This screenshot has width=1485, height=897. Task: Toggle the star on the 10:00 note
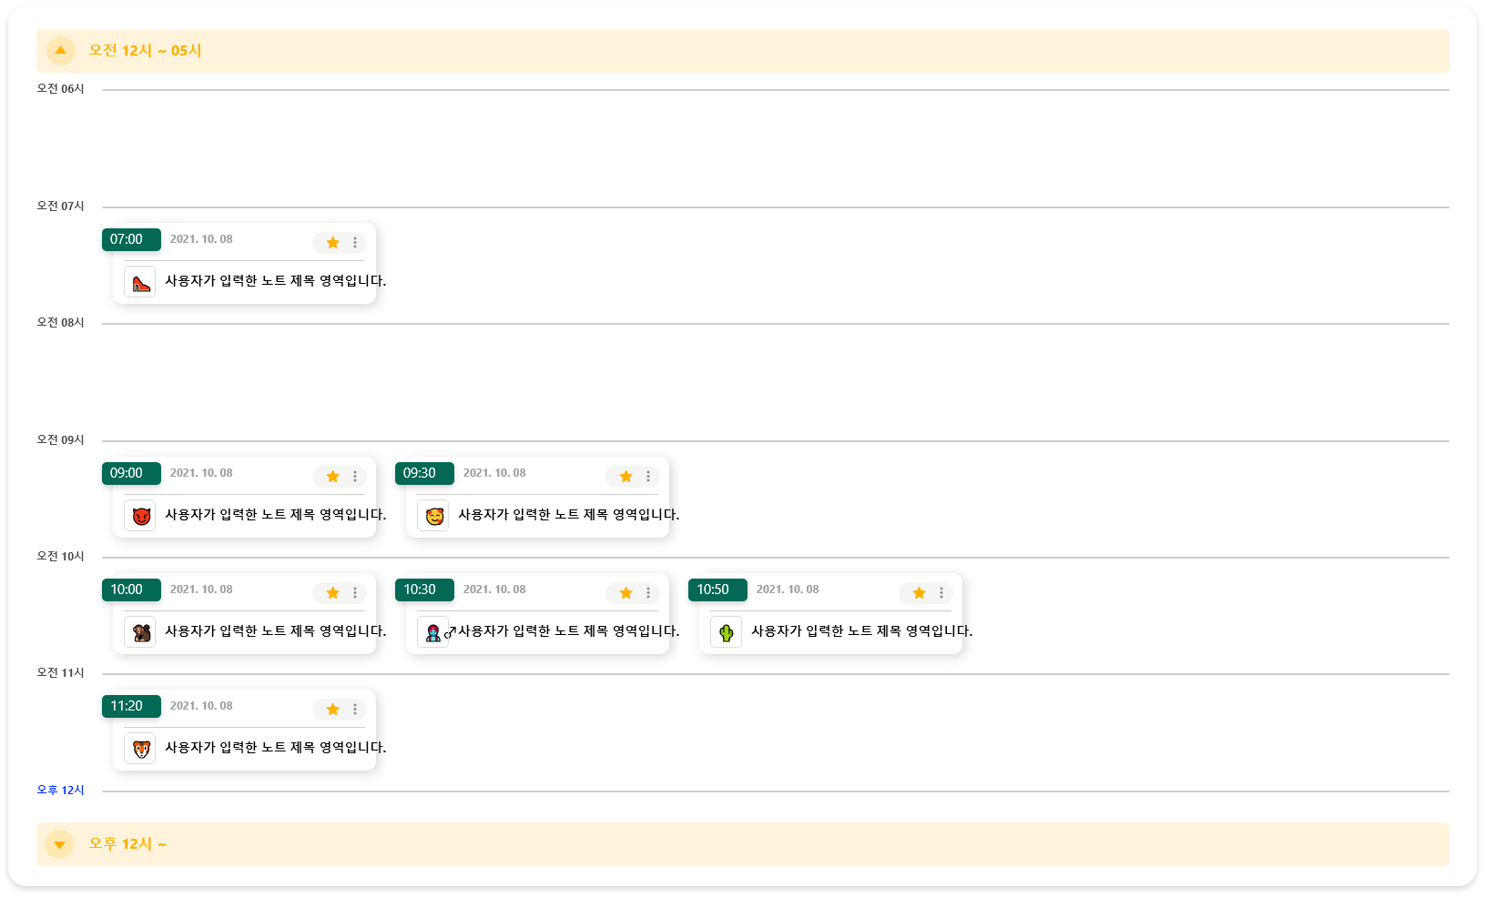(x=333, y=593)
